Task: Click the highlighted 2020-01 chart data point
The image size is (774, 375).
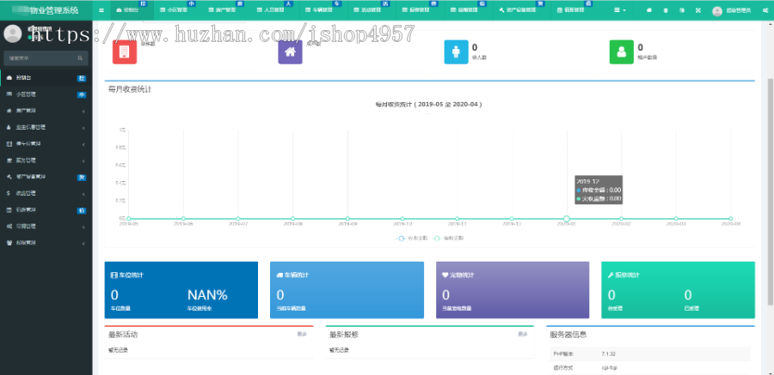Action: point(567,218)
